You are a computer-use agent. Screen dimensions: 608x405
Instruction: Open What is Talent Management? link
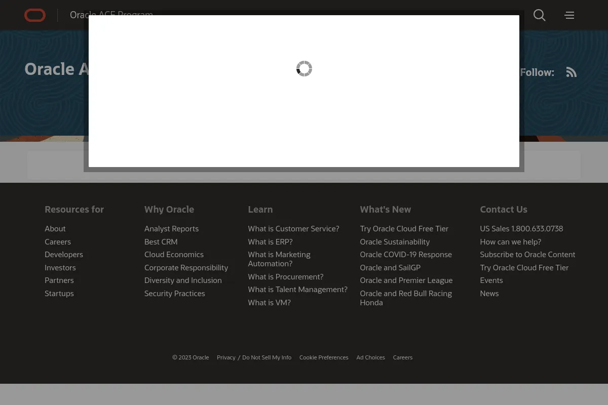(x=298, y=290)
